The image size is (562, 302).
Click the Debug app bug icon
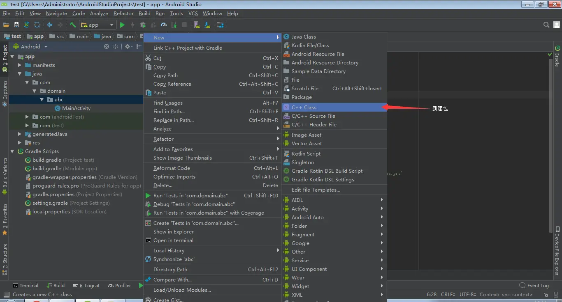[x=143, y=25]
